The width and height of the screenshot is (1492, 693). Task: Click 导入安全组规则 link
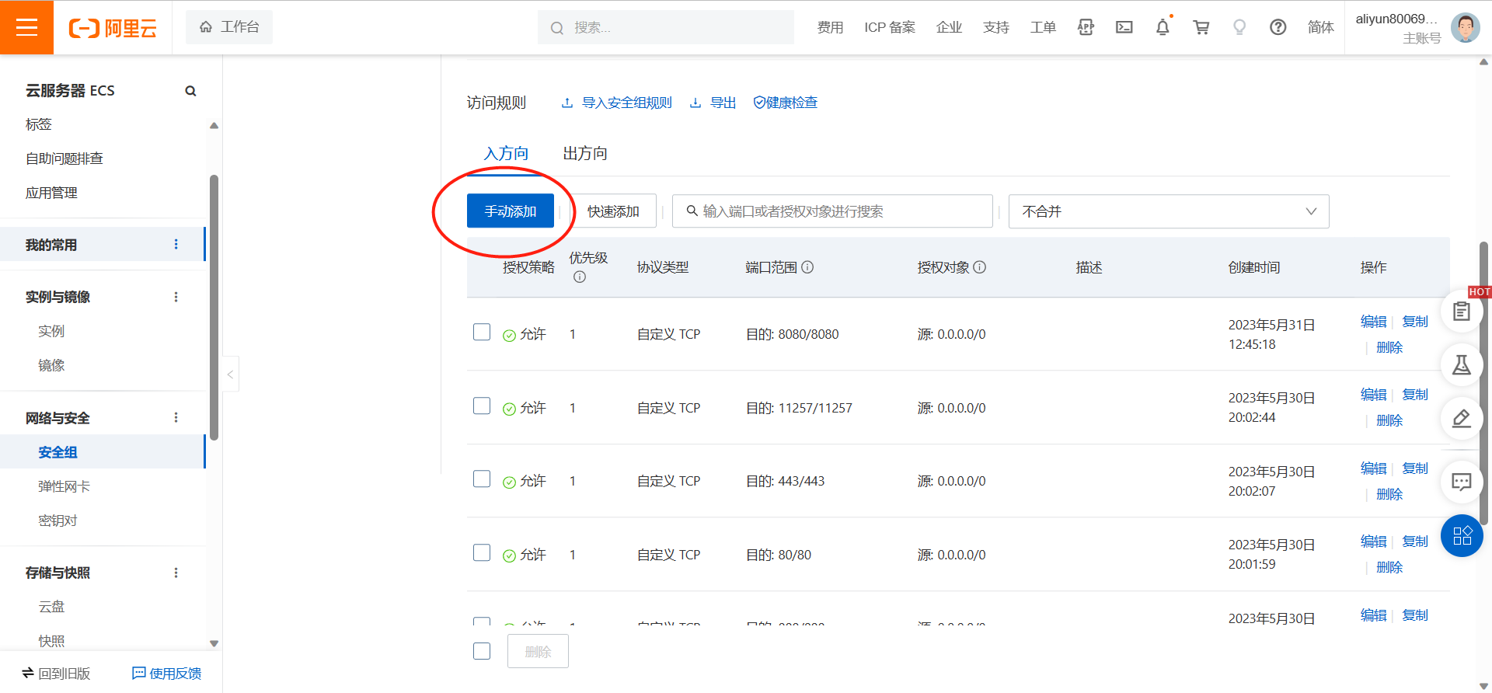click(626, 103)
